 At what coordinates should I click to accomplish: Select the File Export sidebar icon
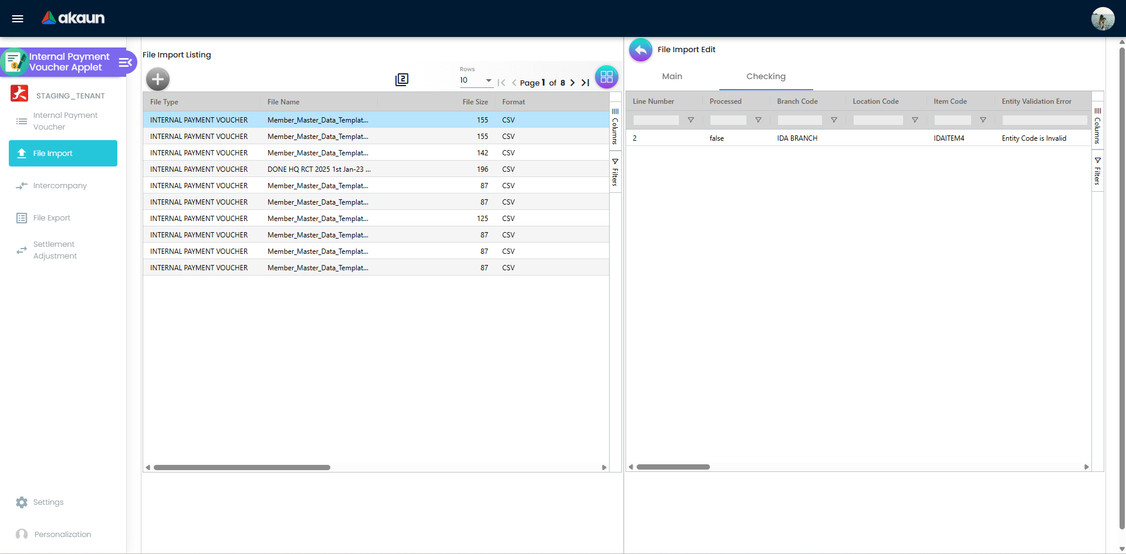pos(22,217)
